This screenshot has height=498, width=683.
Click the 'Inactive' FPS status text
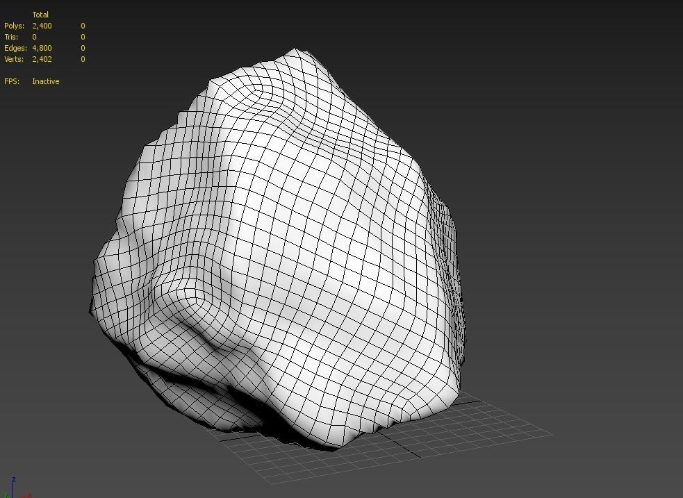[46, 81]
